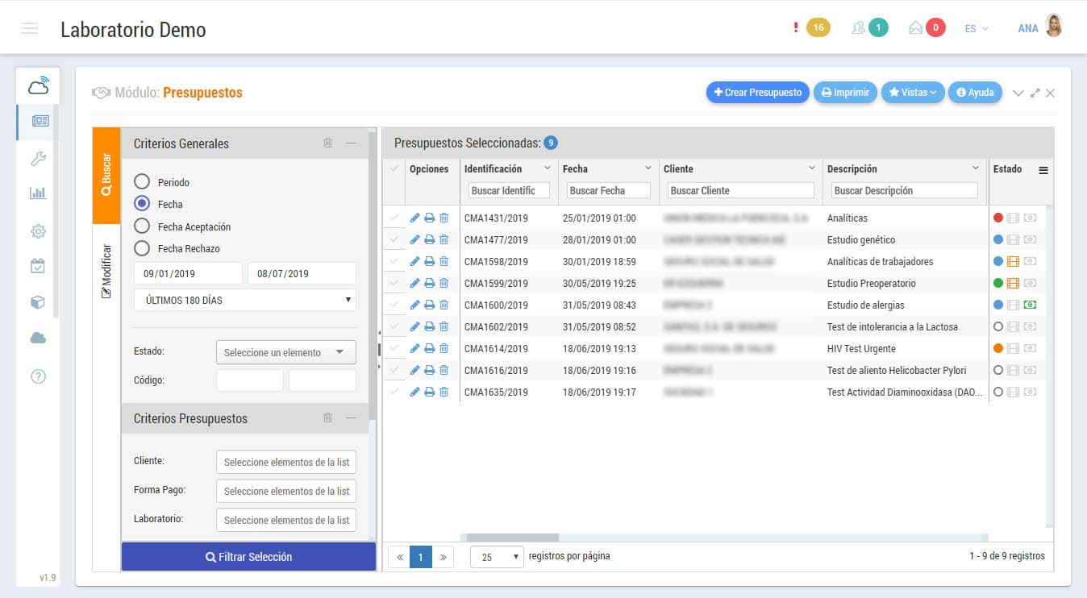
Task: Click orange film icon for CMA1598/2019
Action: tap(1014, 261)
